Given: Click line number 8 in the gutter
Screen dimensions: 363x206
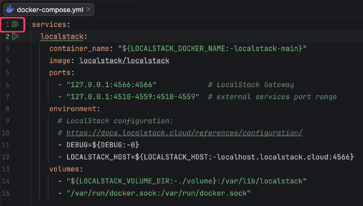Looking at the screenshot, I should pos(7,109).
